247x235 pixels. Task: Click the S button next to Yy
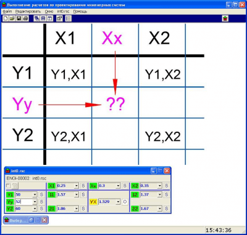pos(41,202)
